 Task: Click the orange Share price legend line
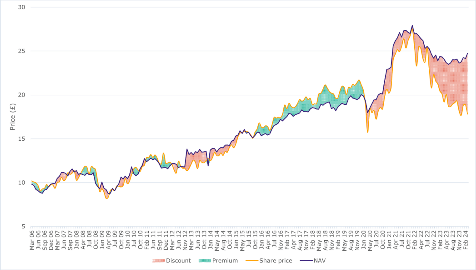pyautogui.click(x=252, y=261)
